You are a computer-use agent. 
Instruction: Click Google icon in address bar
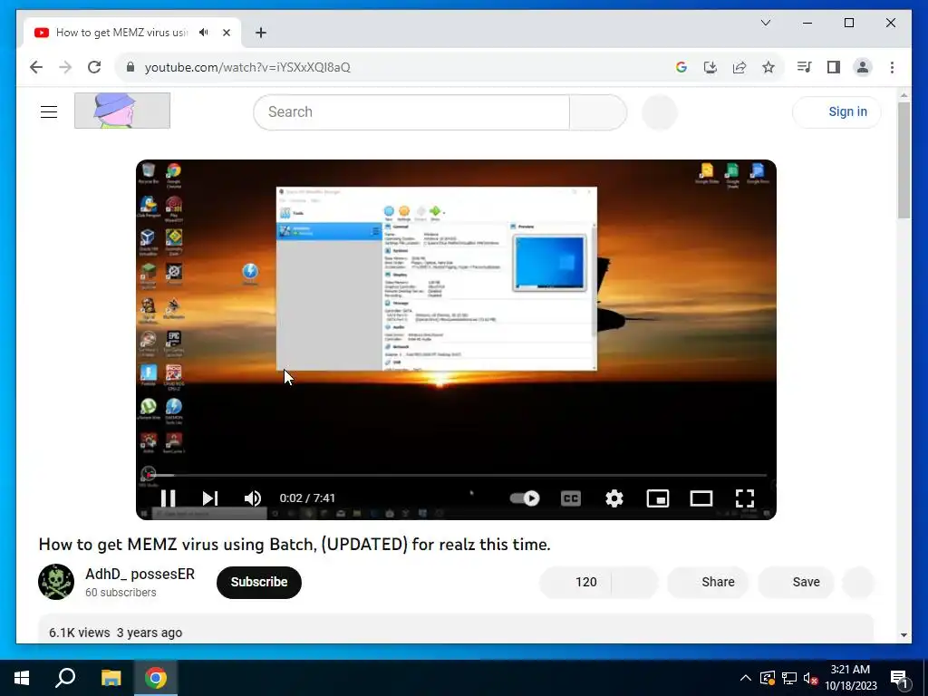click(681, 67)
